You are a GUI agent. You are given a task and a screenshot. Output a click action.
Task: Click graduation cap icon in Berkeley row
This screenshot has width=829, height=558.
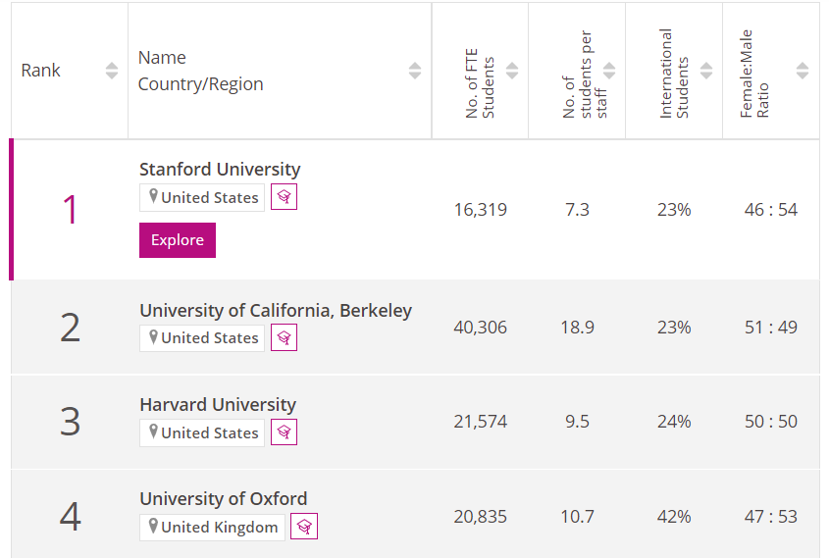tap(284, 337)
